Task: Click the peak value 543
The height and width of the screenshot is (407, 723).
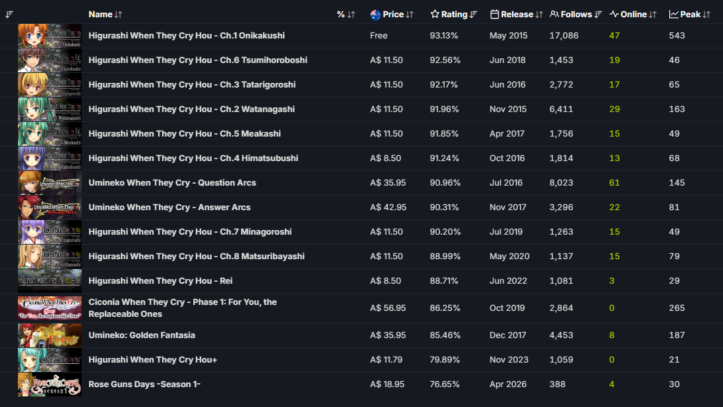Action: (x=677, y=35)
